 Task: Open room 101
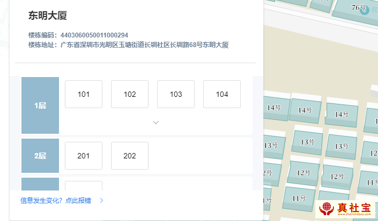[84, 94]
